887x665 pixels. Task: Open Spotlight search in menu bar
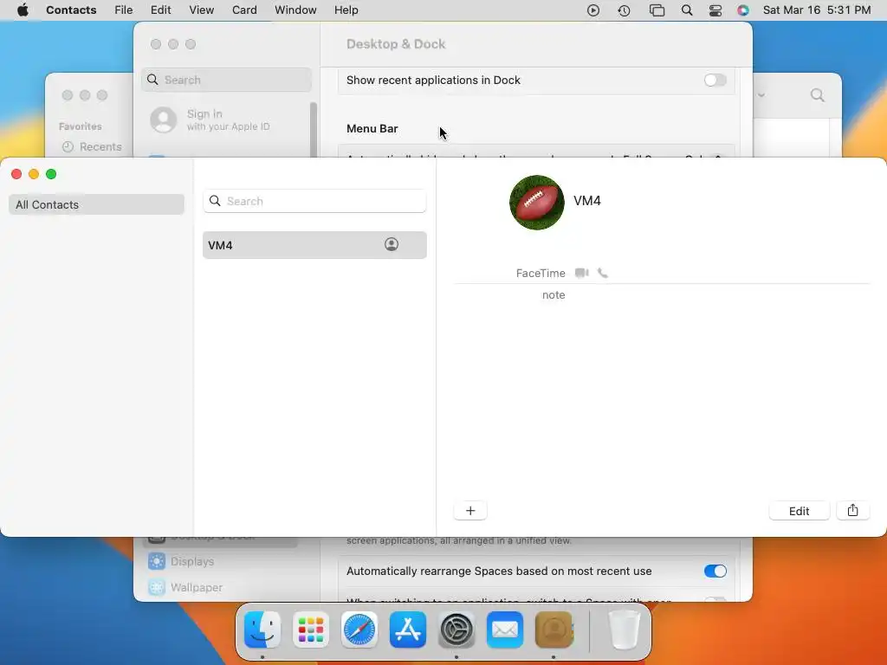(x=687, y=10)
